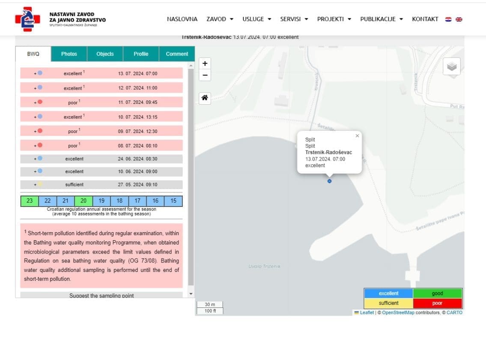Open the ZAVOD dropdown menu
The height and width of the screenshot is (342, 486).
coord(220,19)
